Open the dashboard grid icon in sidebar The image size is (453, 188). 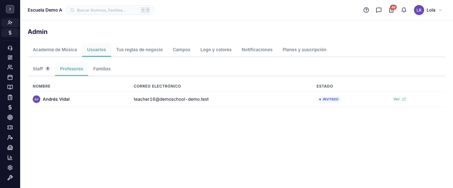(x=10, y=57)
